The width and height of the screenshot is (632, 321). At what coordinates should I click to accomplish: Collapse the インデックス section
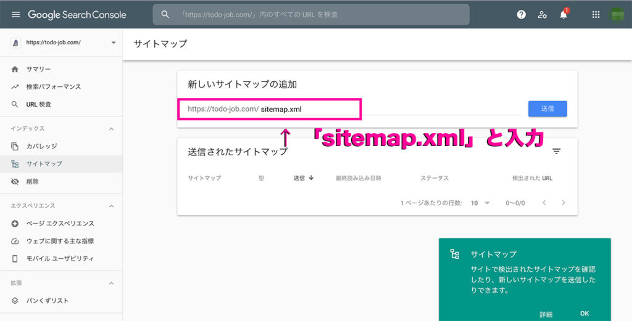pyautogui.click(x=112, y=129)
